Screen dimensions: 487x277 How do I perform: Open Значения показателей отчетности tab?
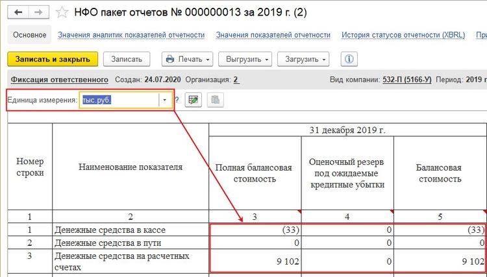[x=273, y=35]
